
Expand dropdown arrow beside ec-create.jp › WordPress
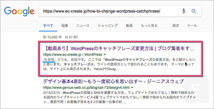(105, 54)
